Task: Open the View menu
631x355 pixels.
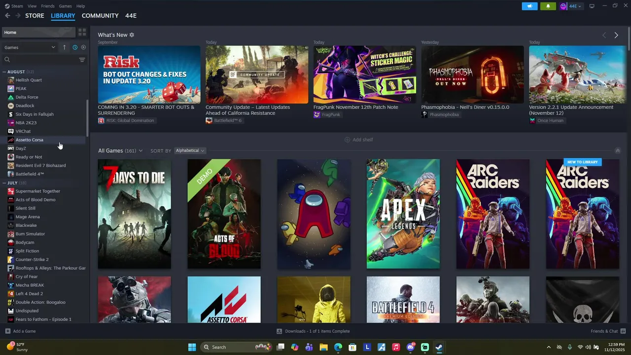Action: [x=32, y=6]
